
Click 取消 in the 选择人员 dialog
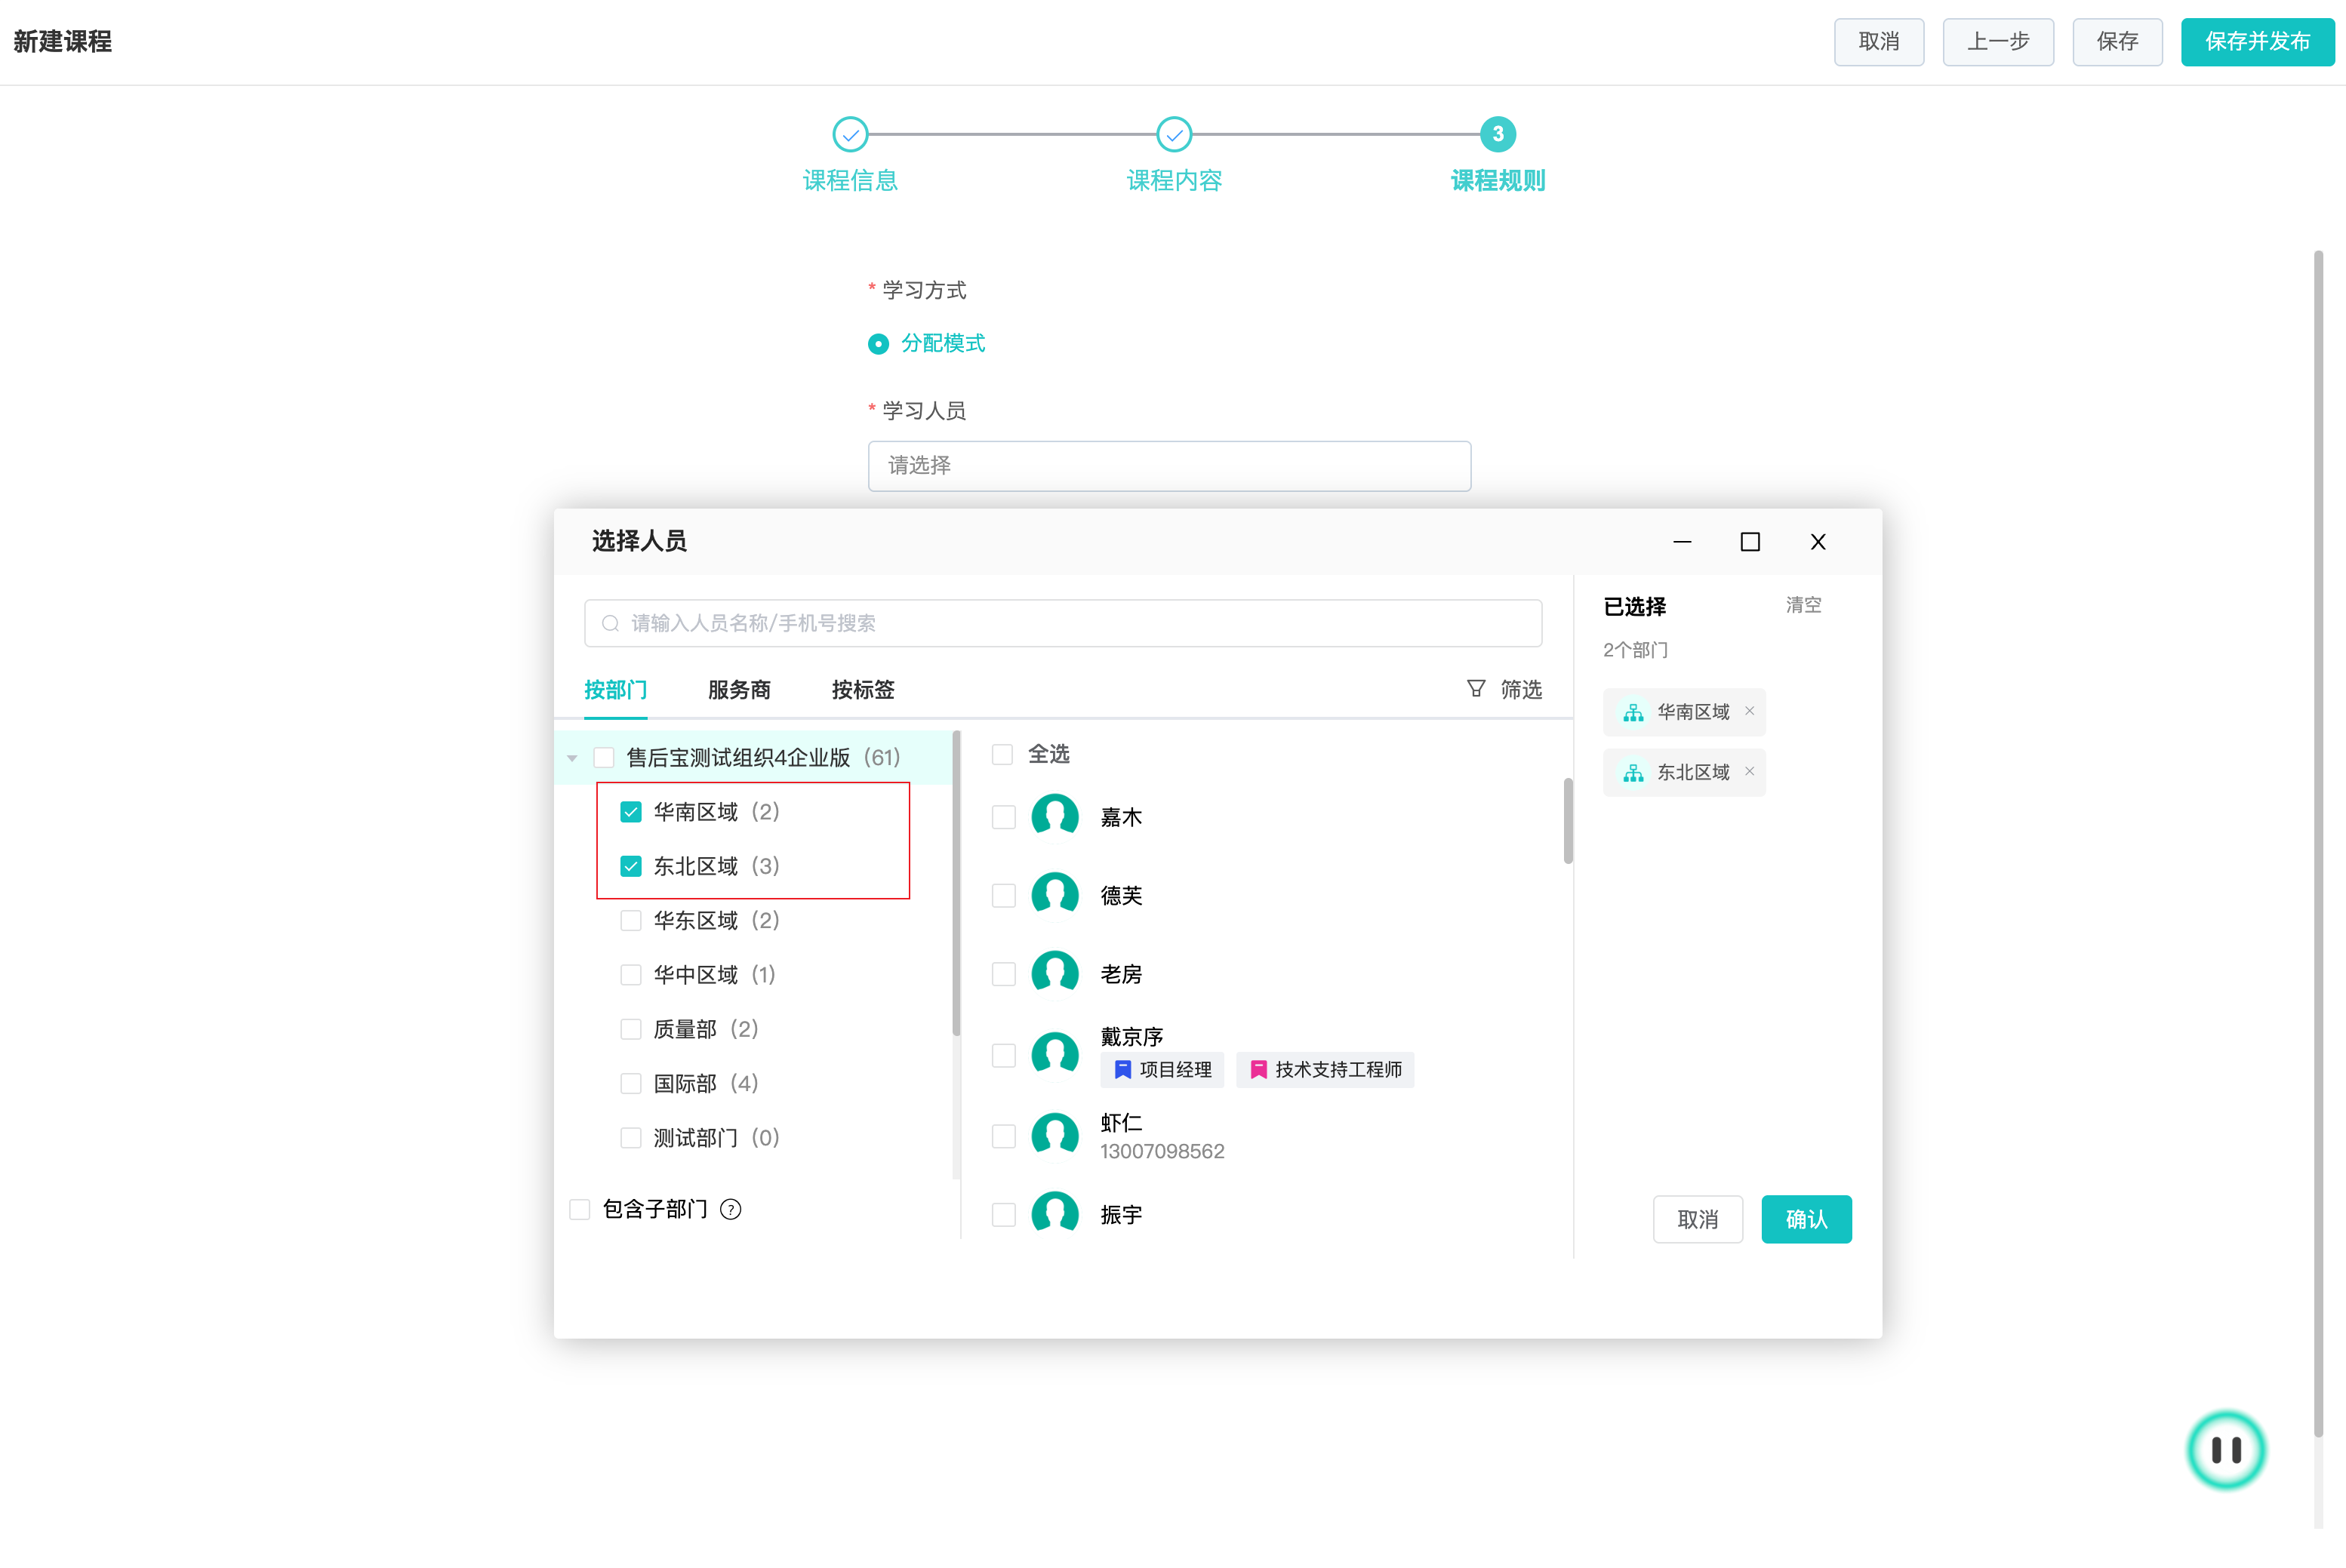(x=1697, y=1219)
